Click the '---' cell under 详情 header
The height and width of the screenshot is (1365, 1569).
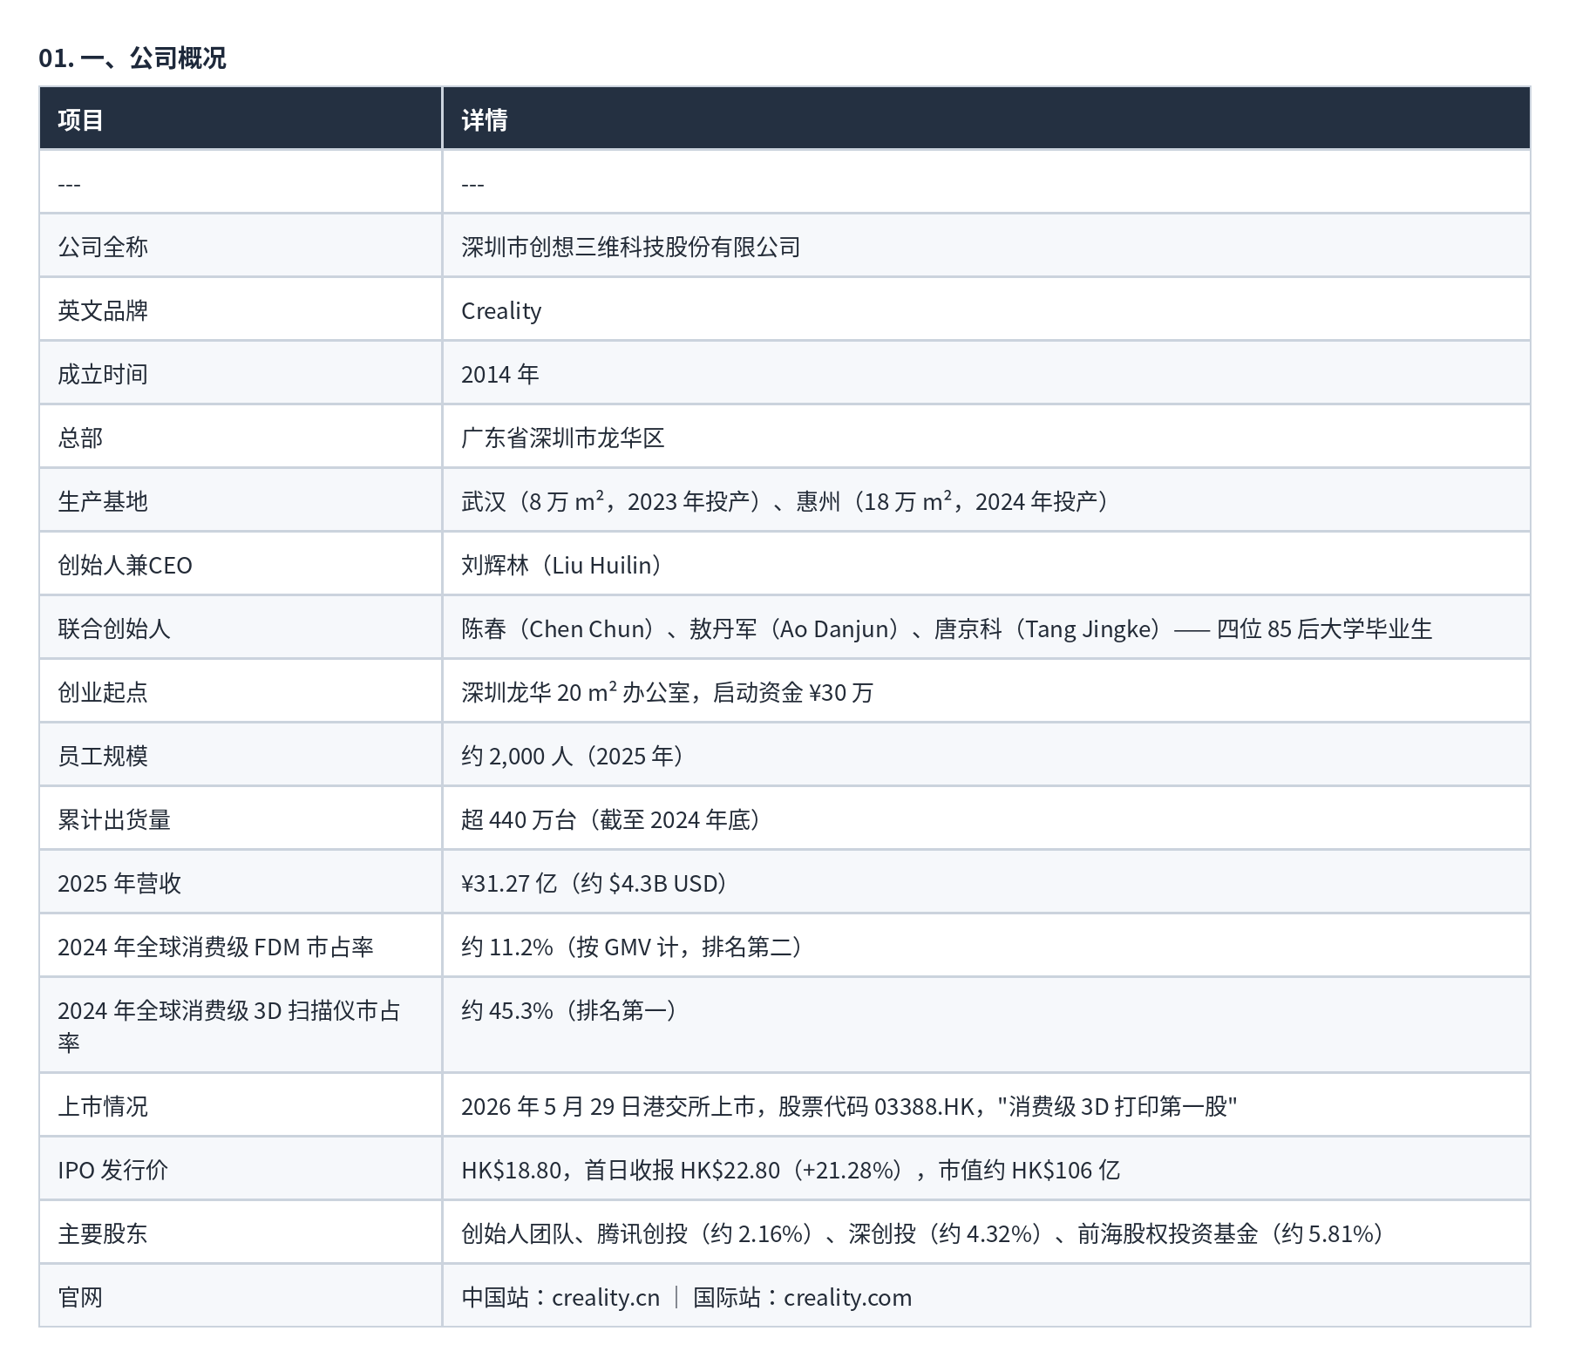(x=986, y=182)
